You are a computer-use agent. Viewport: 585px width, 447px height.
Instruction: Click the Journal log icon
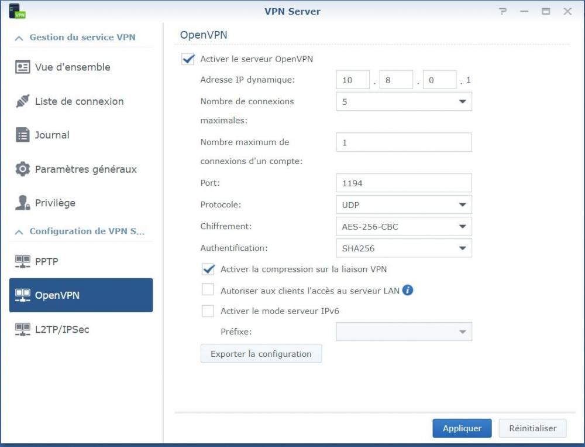tap(22, 135)
